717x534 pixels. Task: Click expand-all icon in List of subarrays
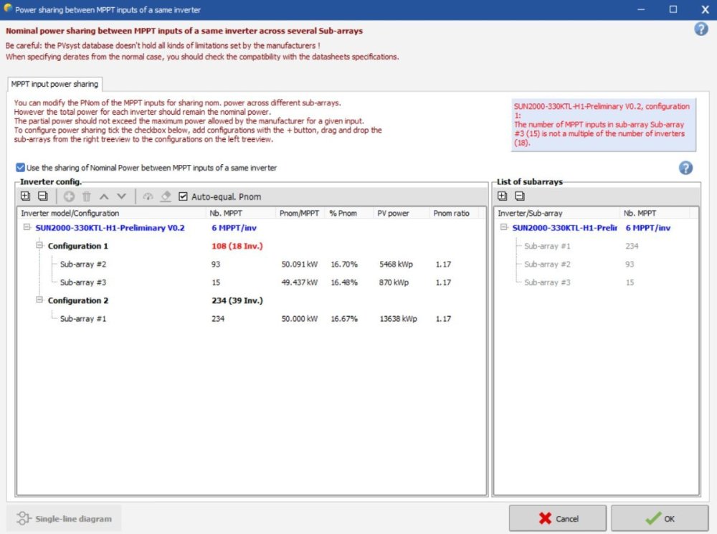pos(503,196)
